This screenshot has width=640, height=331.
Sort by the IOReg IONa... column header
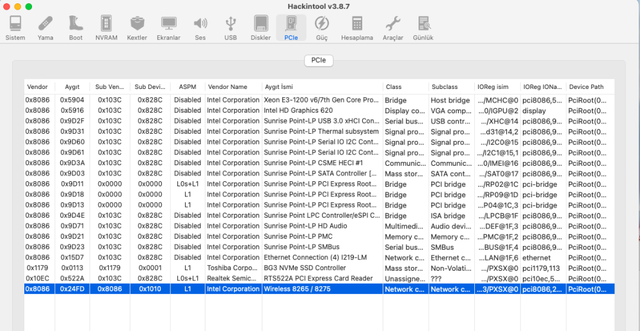(x=543, y=87)
